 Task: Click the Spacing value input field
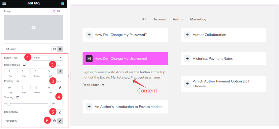pos(57,104)
